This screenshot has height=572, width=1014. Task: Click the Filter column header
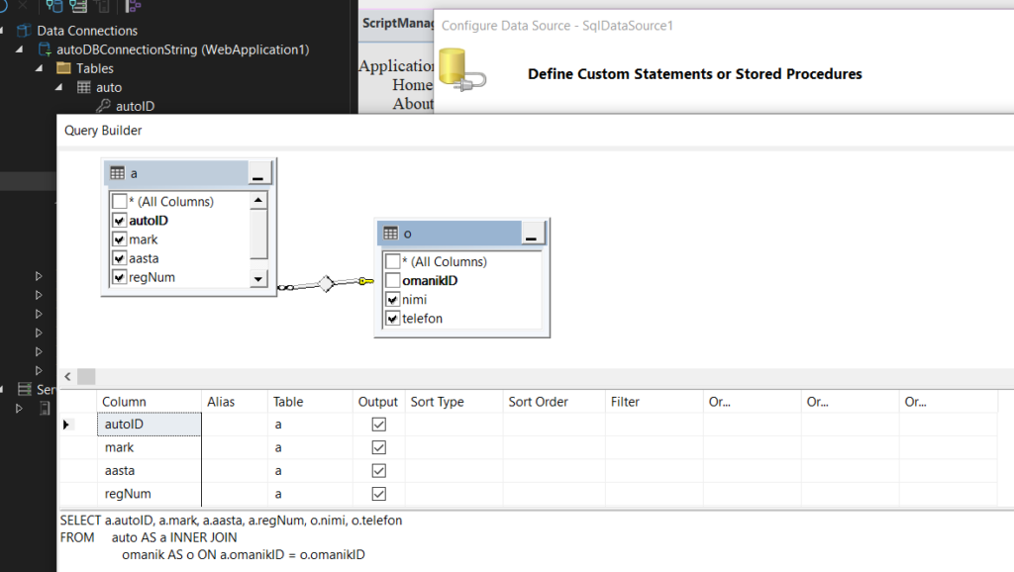pyautogui.click(x=625, y=402)
